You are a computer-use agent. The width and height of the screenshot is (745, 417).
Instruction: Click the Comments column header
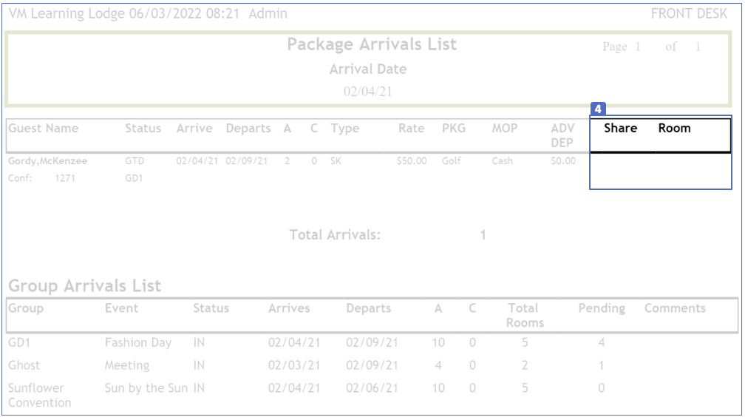click(675, 308)
